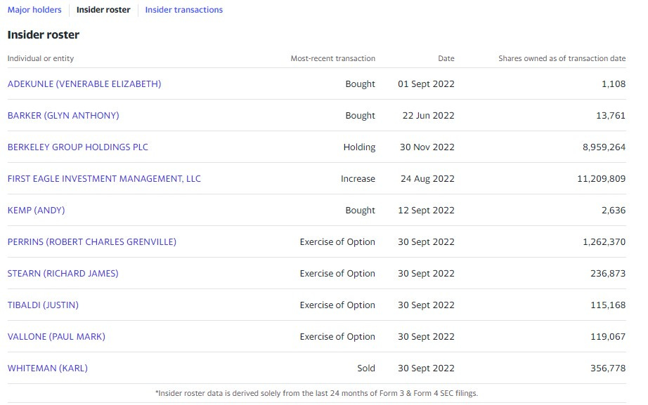
Task: Select the shares value 13,761
Action: 610,116
